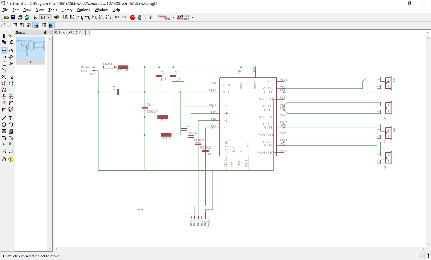Select the Net tool

click(x=11, y=138)
